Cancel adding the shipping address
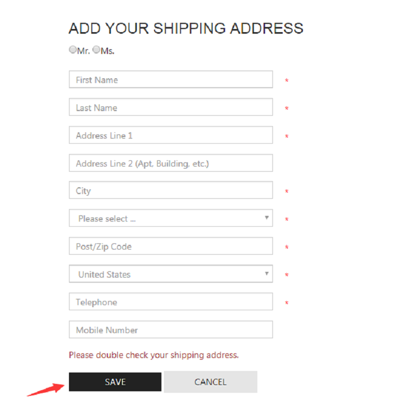415x413 pixels. click(x=211, y=382)
